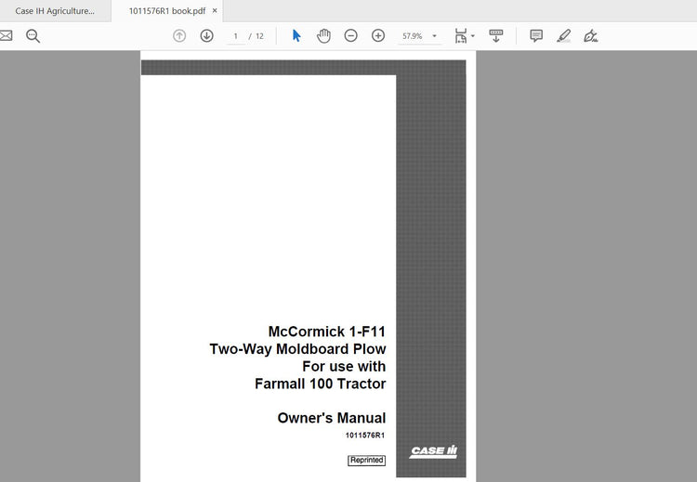The width and height of the screenshot is (697, 482).
Task: Click the 1011576R1 document number
Action: pos(365,436)
